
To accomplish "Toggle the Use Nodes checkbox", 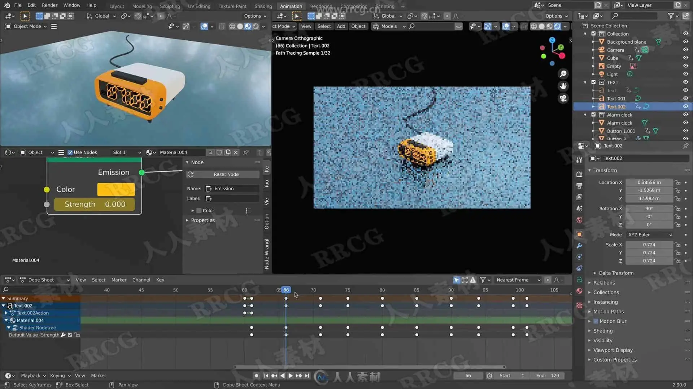I will tap(70, 152).
